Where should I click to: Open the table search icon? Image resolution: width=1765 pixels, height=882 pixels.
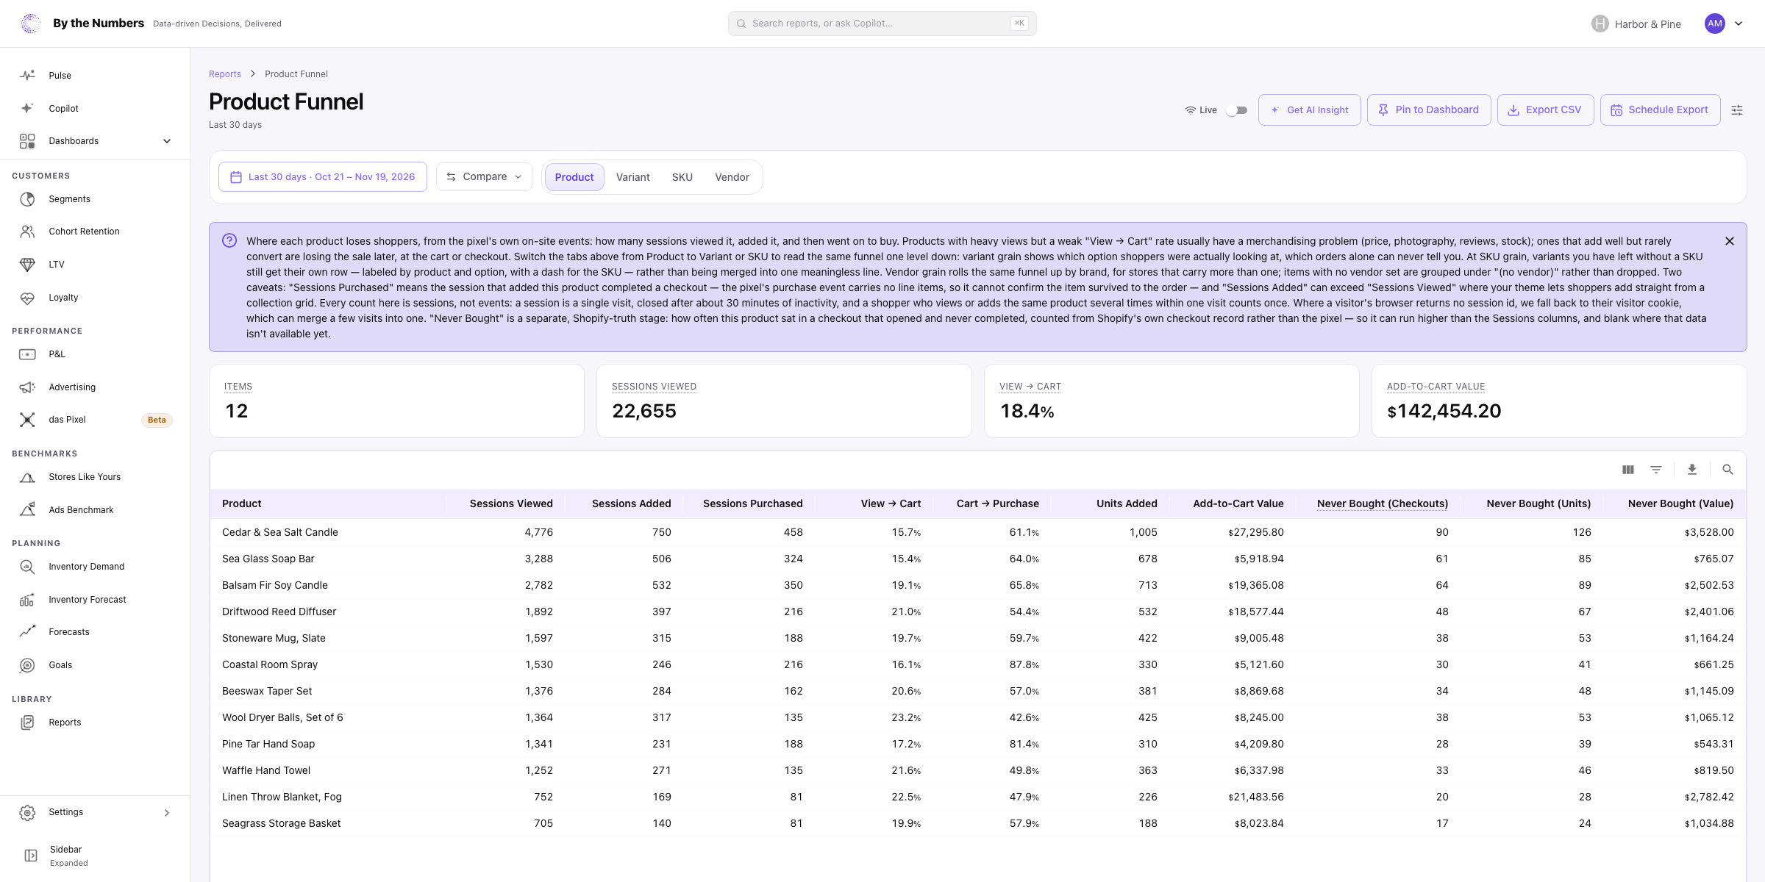(x=1728, y=470)
